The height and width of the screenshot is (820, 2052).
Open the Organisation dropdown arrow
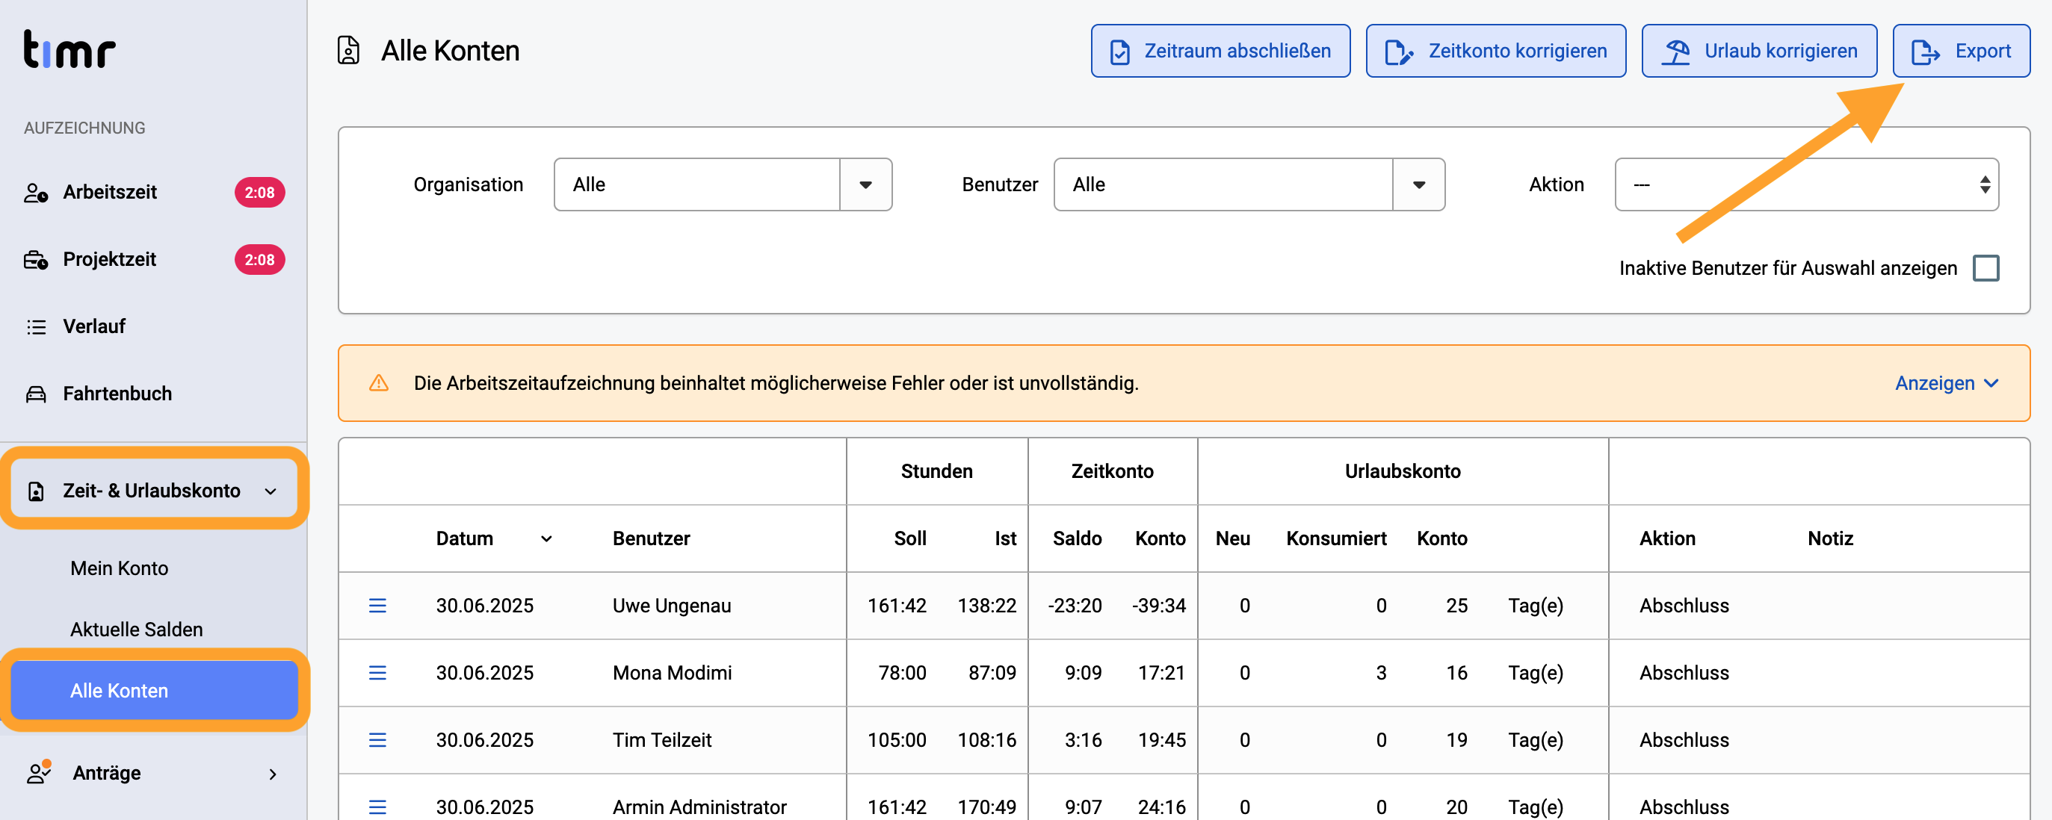tap(866, 184)
